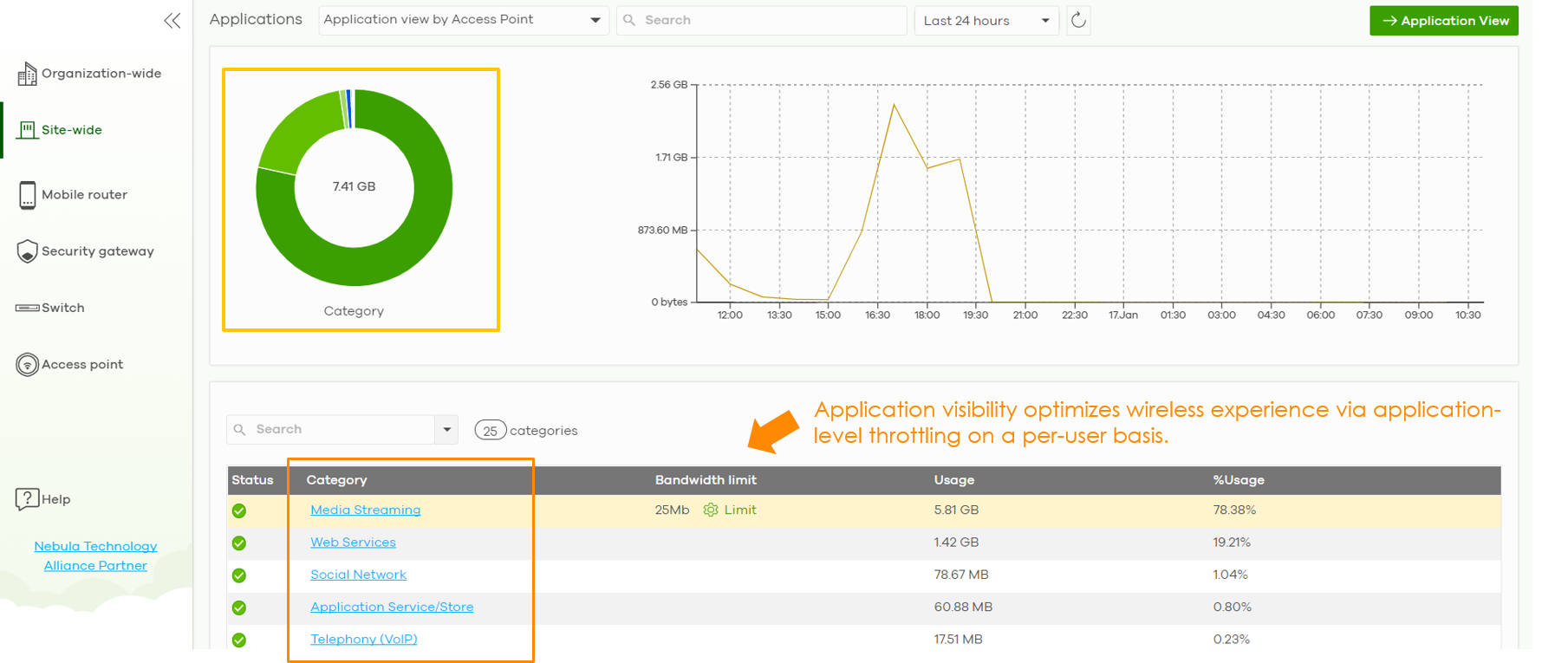Click the green Application View button

click(1443, 21)
